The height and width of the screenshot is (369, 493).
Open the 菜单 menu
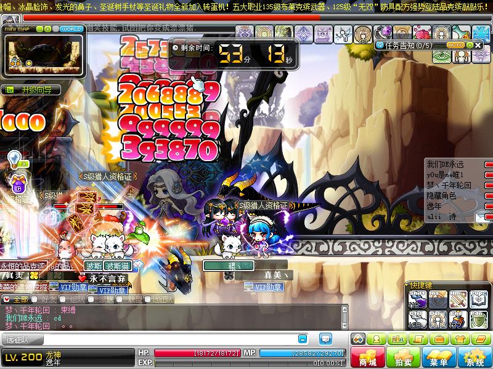click(x=438, y=357)
